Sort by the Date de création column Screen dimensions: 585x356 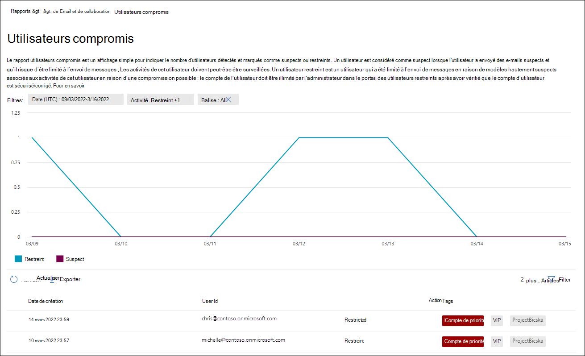tap(46, 301)
